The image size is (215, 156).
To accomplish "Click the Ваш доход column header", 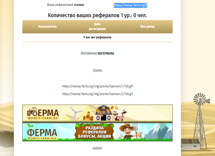I will point(147,26).
